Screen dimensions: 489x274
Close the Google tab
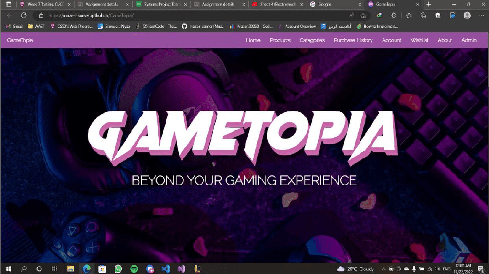coord(360,4)
